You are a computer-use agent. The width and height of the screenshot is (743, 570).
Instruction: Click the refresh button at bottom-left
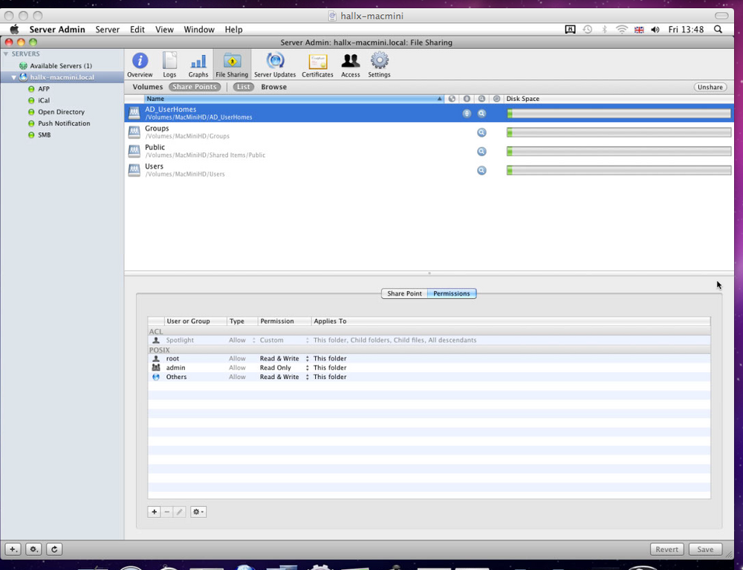54,549
